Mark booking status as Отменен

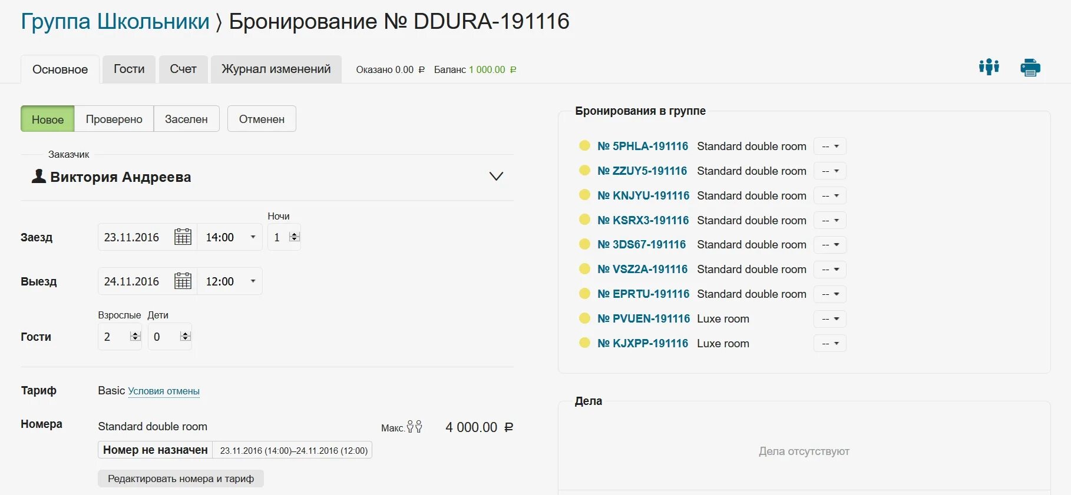point(262,119)
